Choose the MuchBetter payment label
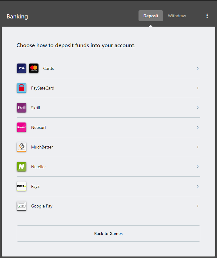The height and width of the screenshot is (258, 217). [42, 147]
